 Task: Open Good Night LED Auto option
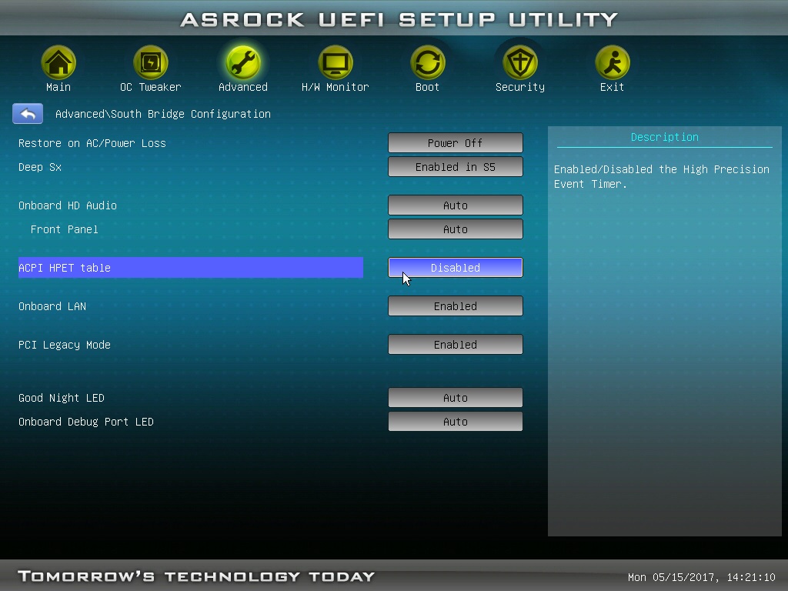tap(456, 398)
